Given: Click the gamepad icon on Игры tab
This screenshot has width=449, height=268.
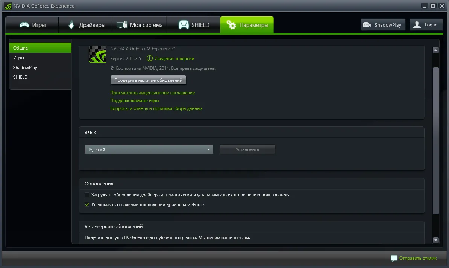Looking at the screenshot, I should [24, 25].
